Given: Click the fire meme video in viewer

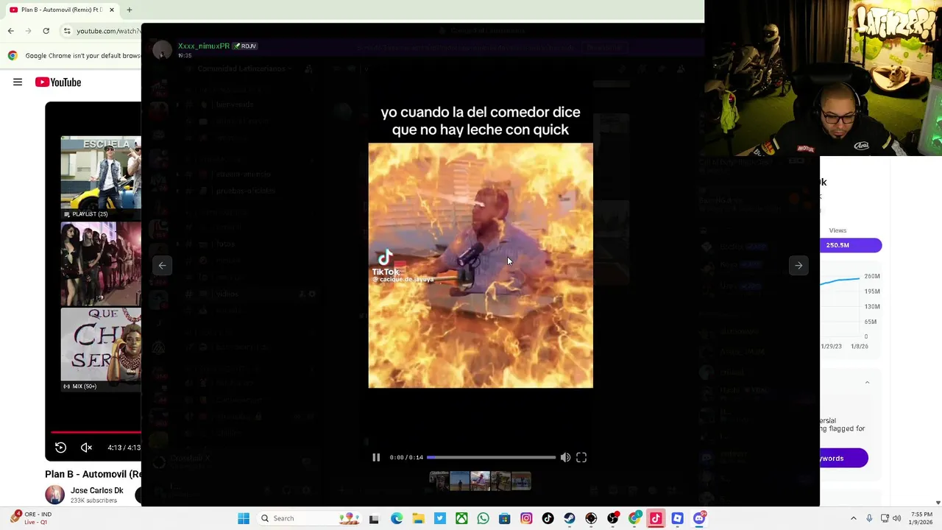Looking at the screenshot, I should point(481,265).
